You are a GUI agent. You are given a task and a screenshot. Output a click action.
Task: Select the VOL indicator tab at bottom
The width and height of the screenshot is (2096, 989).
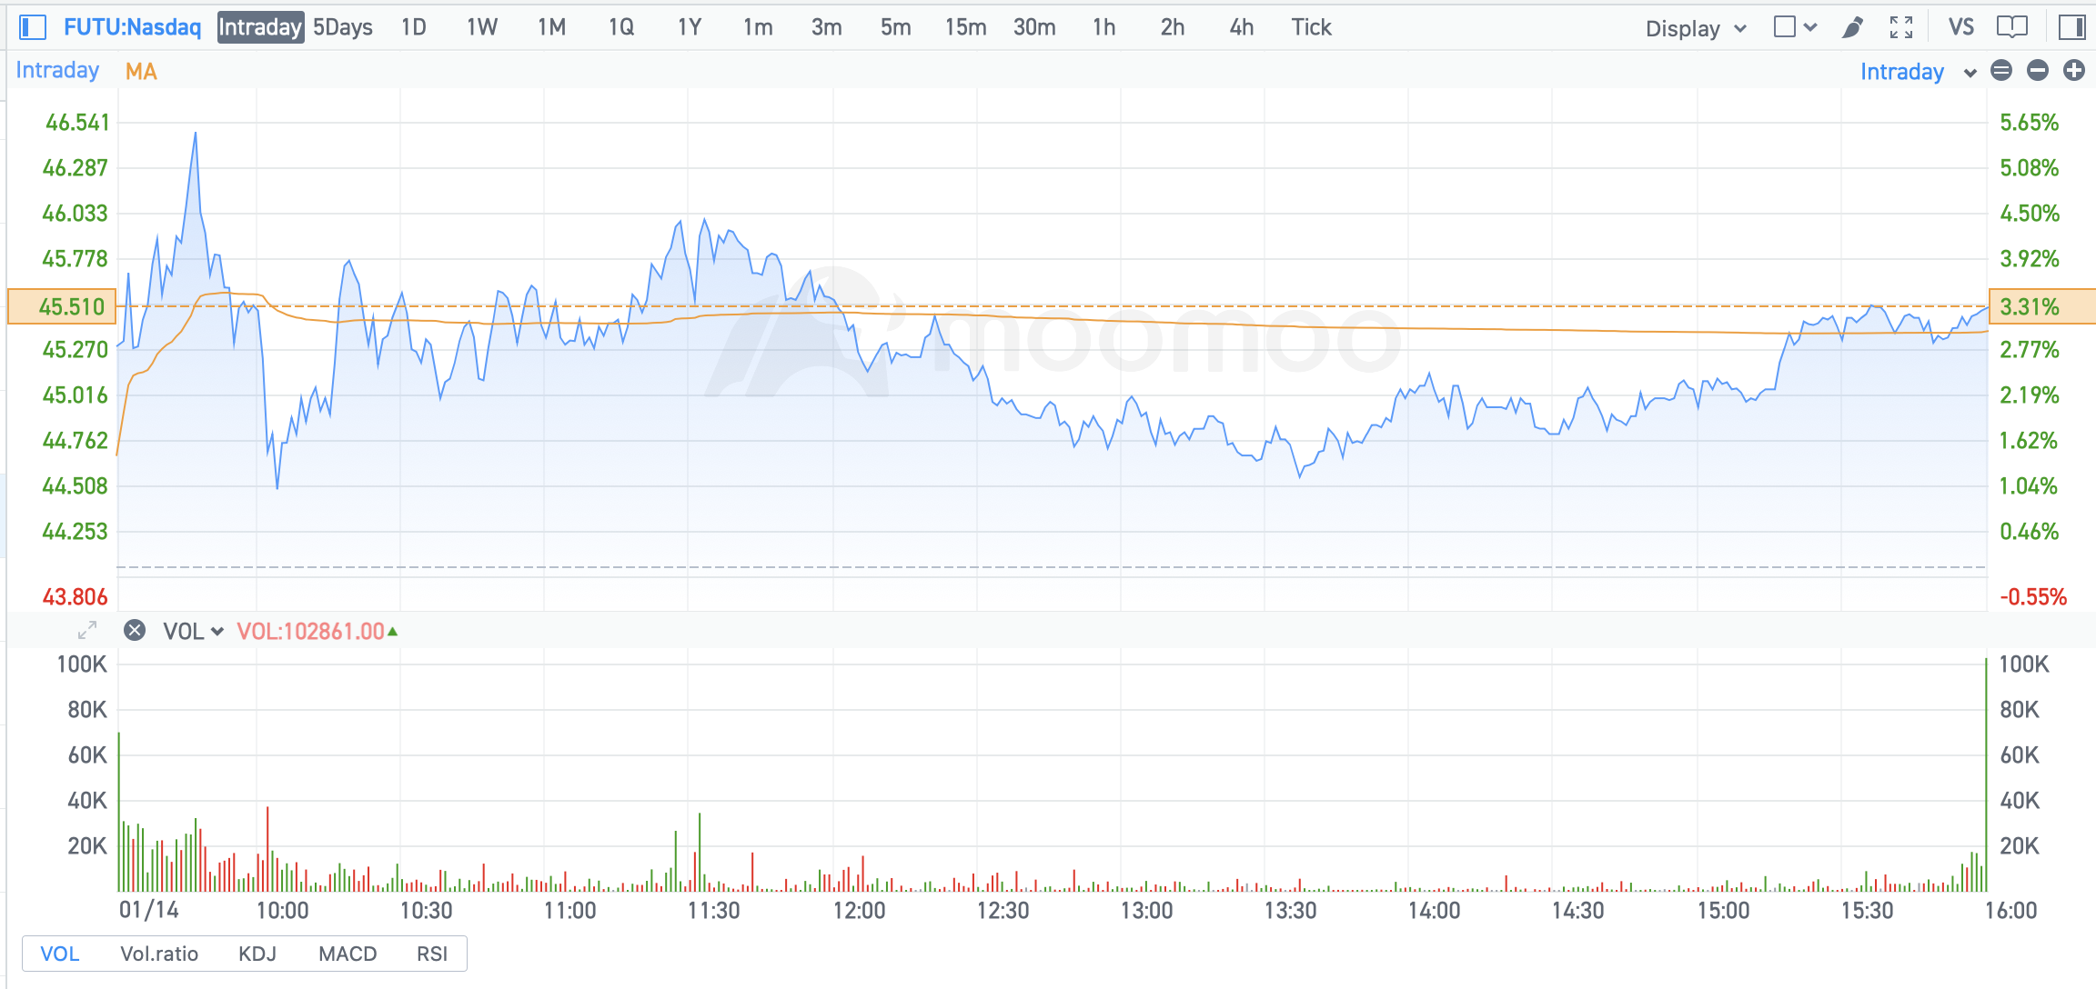(x=60, y=954)
